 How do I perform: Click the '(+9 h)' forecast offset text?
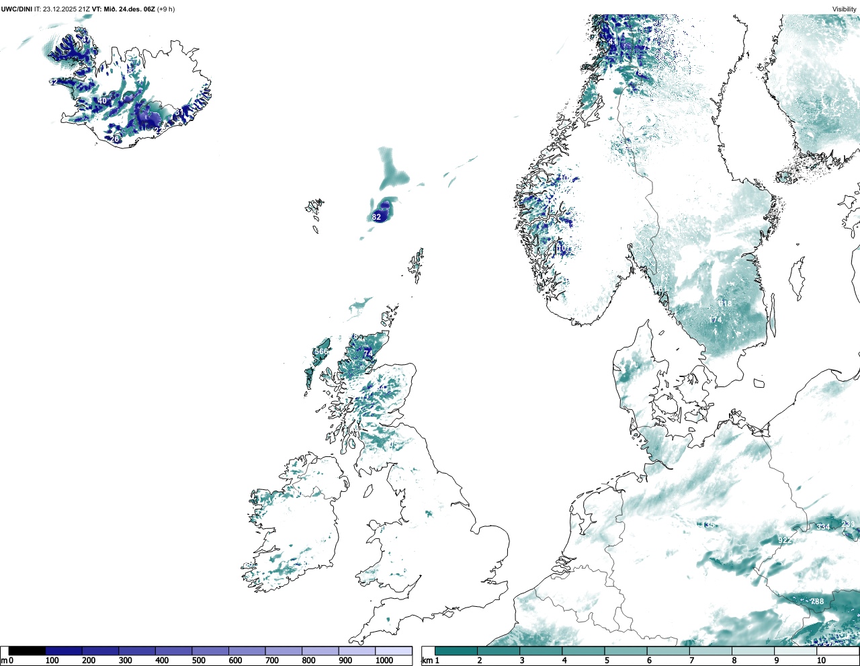(166, 9)
